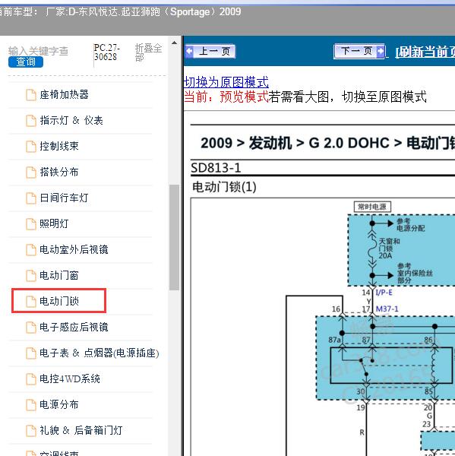Image resolution: width=455 pixels, height=456 pixels.
Task: Click 折叠全部 to collapse all items
Action: click(x=148, y=52)
